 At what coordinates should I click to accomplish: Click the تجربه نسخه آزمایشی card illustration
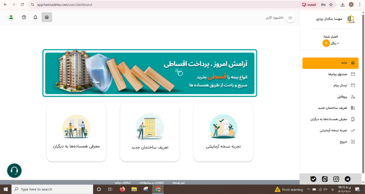223,126
